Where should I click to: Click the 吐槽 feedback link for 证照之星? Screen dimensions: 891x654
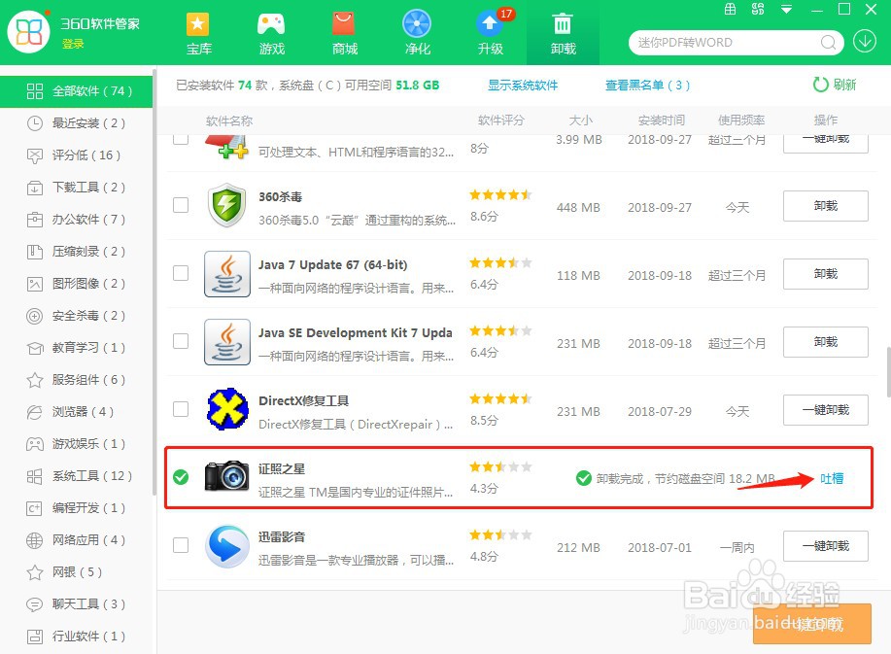[832, 479]
